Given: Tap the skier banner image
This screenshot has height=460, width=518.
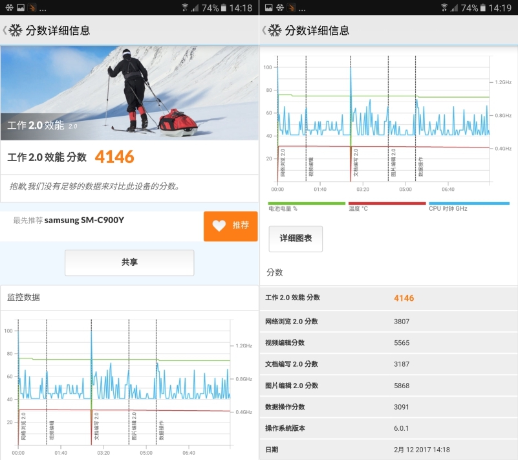Looking at the screenshot, I should (x=129, y=93).
